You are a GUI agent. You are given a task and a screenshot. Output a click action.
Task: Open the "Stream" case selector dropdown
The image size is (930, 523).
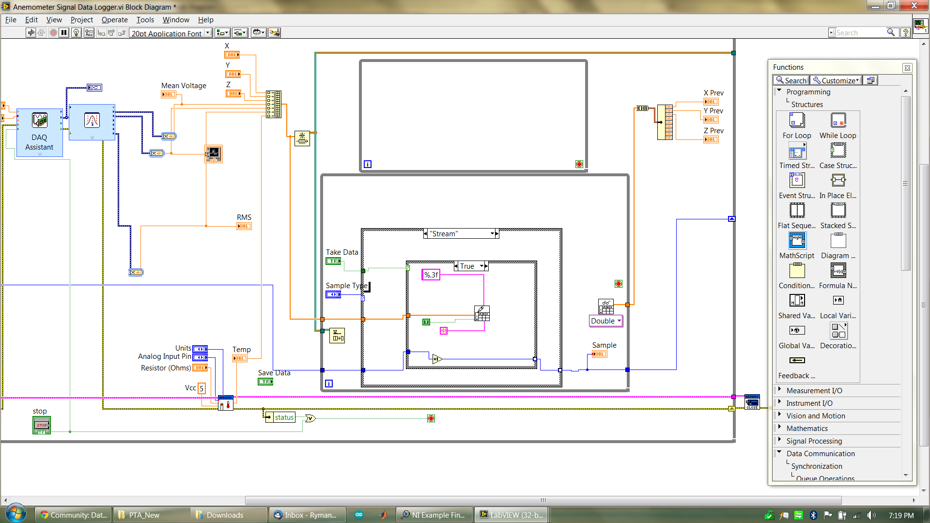(492, 233)
